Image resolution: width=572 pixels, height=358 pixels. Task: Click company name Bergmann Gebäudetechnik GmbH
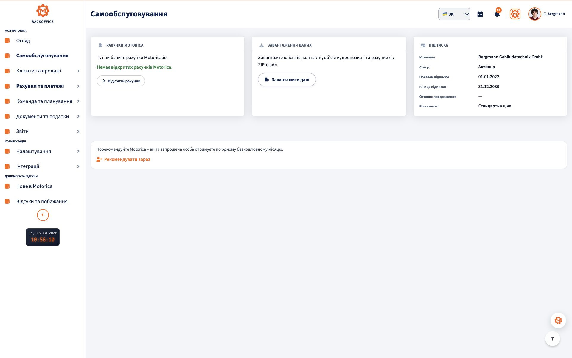(x=511, y=57)
